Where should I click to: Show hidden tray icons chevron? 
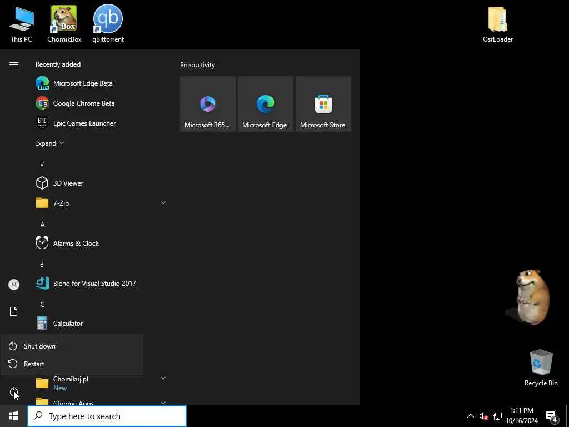(470, 416)
